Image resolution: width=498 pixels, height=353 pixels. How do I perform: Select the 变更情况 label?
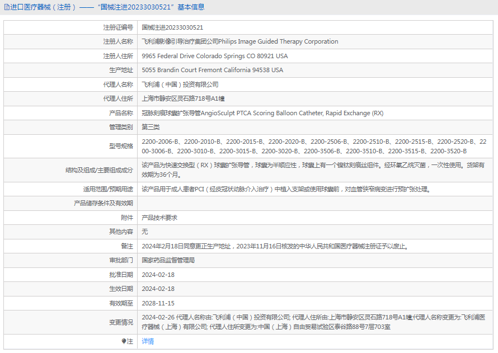121,323
